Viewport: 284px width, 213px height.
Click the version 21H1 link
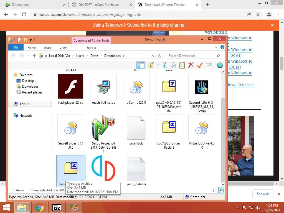216,32
